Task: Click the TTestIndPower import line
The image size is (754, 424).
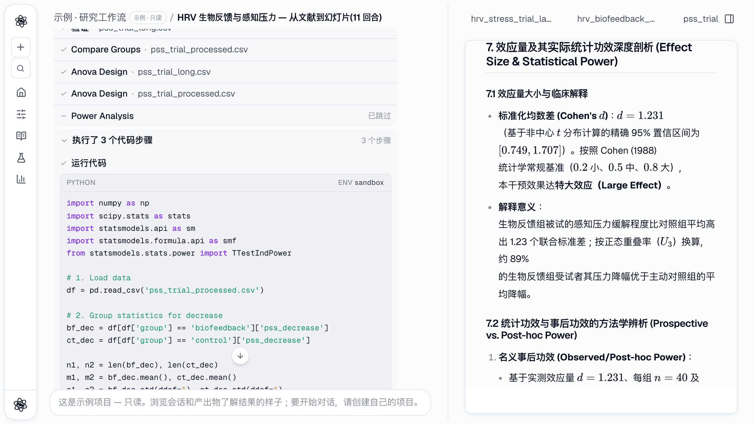Action: [x=179, y=253]
